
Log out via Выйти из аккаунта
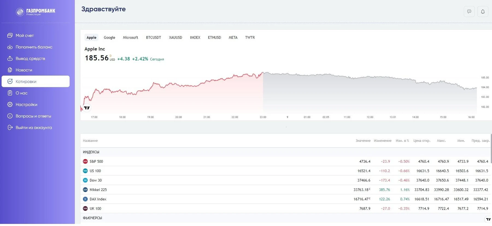36,127
